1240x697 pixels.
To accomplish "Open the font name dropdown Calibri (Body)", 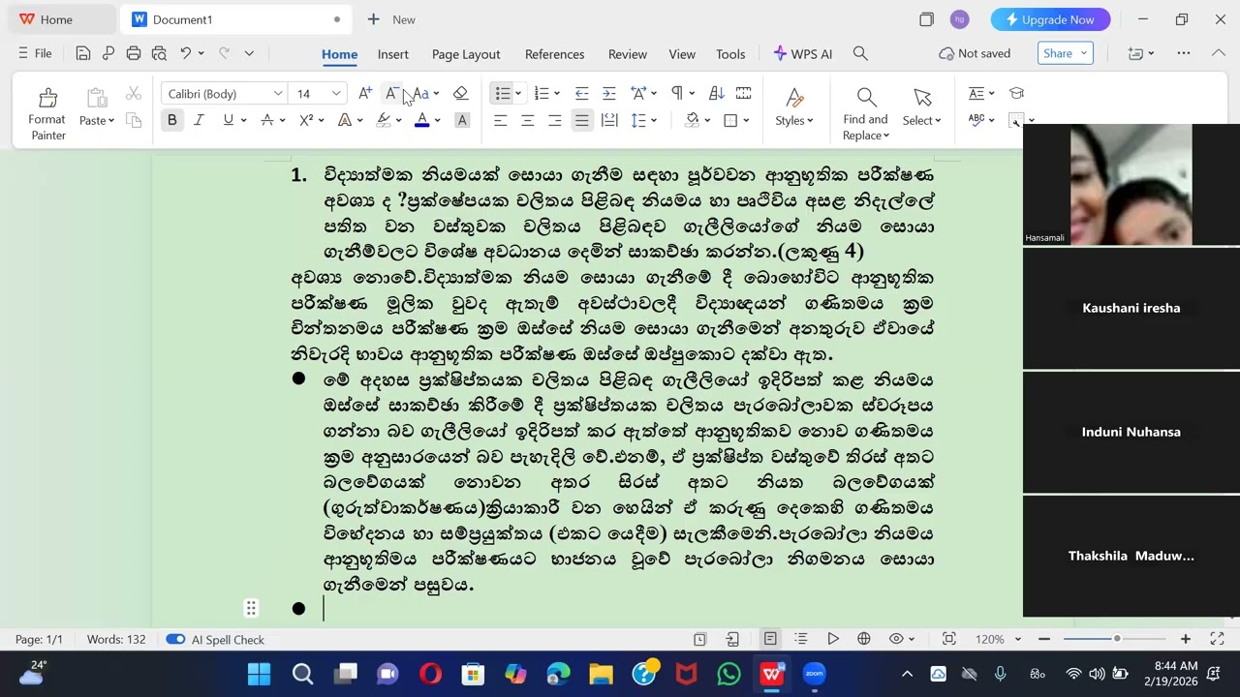I will pyautogui.click(x=278, y=93).
